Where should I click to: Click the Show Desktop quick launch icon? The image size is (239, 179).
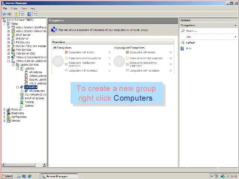coord(24,176)
